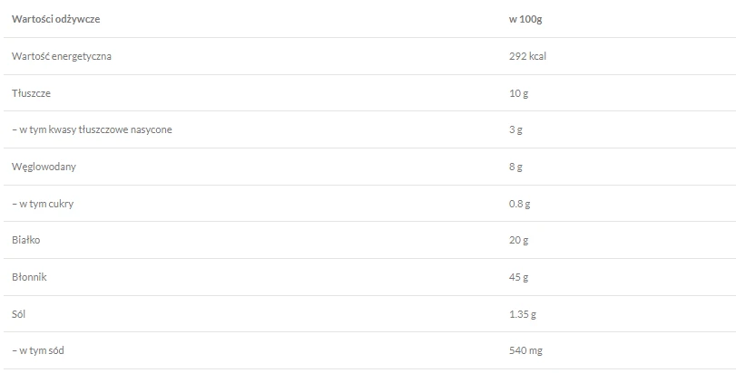Select the "10 g" fat value
Viewport: 736px width, 373px height.
click(x=518, y=93)
